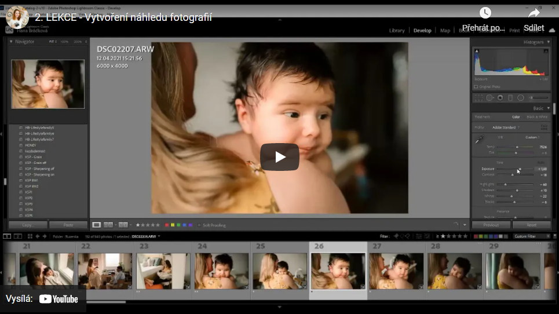Open the channel avatar in the video header
559x314 pixels.
pos(17,17)
